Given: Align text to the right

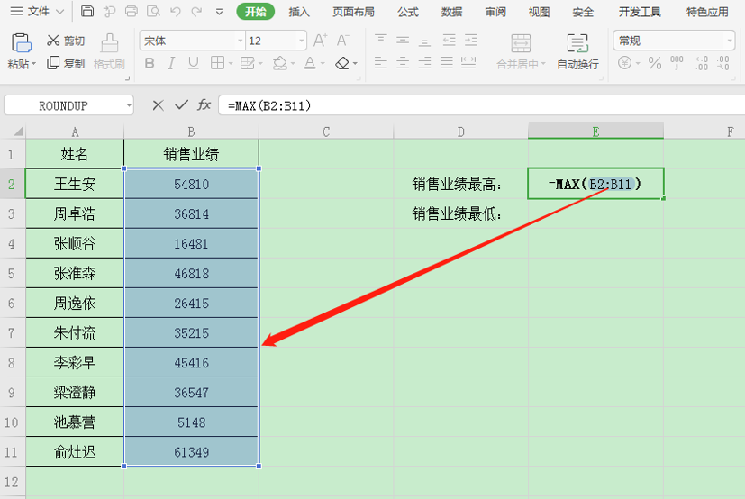Looking at the screenshot, I should (x=424, y=63).
